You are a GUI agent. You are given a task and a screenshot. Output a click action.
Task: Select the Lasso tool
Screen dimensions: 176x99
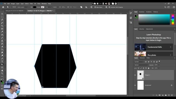(2, 20)
